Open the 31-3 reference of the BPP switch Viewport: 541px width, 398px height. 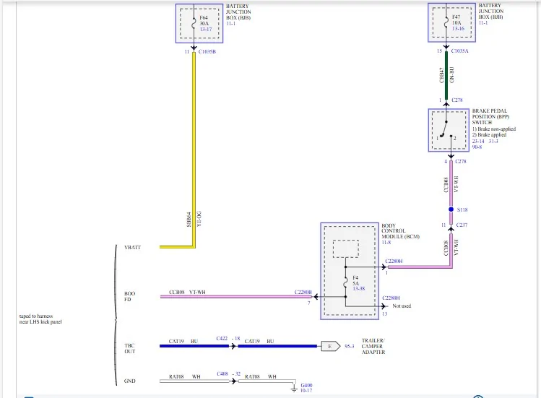(x=493, y=141)
